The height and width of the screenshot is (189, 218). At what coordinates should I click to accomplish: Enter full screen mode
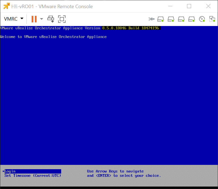pyautogui.click(x=62, y=19)
